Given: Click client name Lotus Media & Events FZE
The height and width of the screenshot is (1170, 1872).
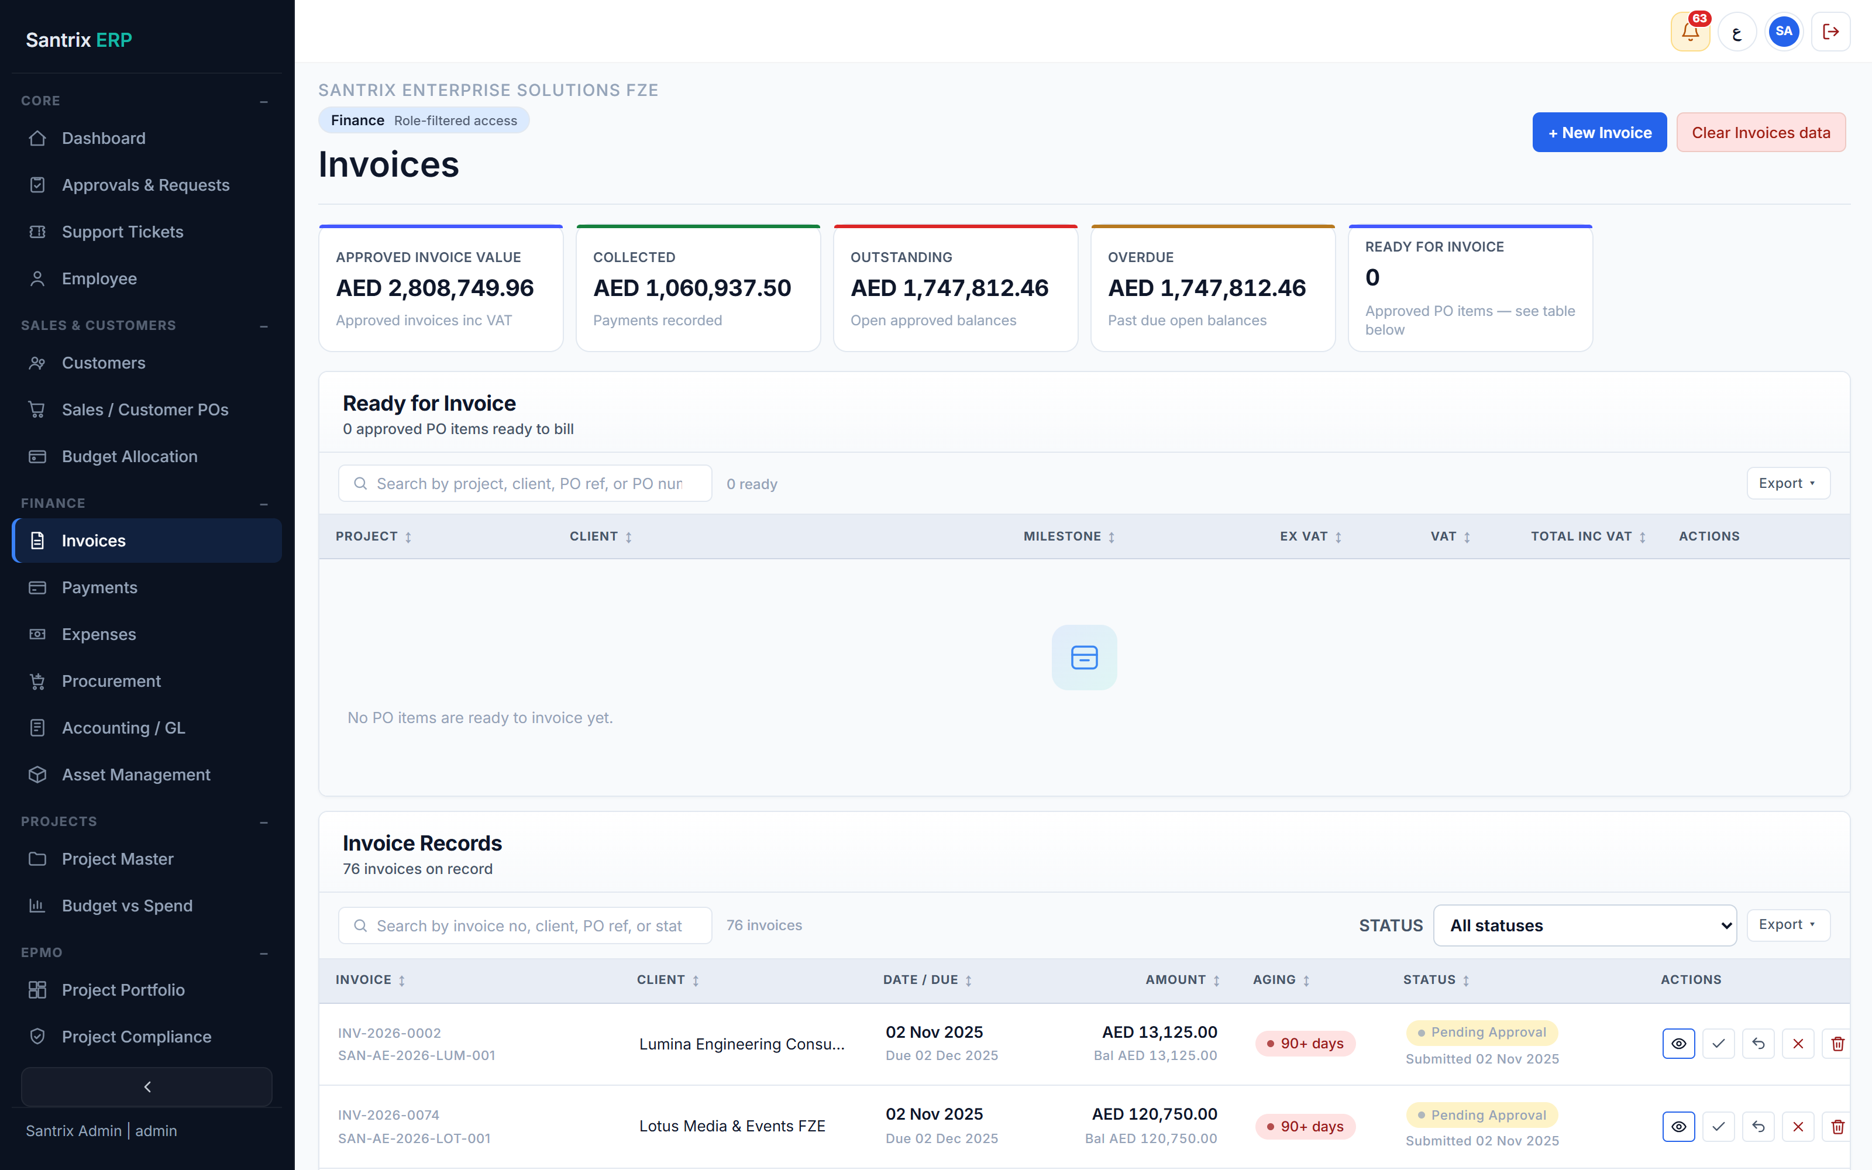Looking at the screenshot, I should (x=732, y=1127).
